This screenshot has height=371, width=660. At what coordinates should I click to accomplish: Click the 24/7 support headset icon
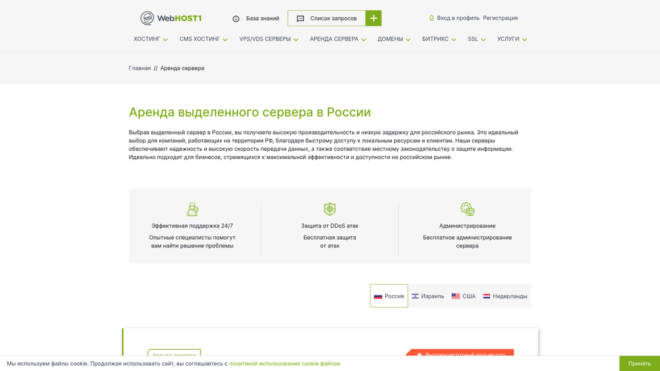click(192, 209)
